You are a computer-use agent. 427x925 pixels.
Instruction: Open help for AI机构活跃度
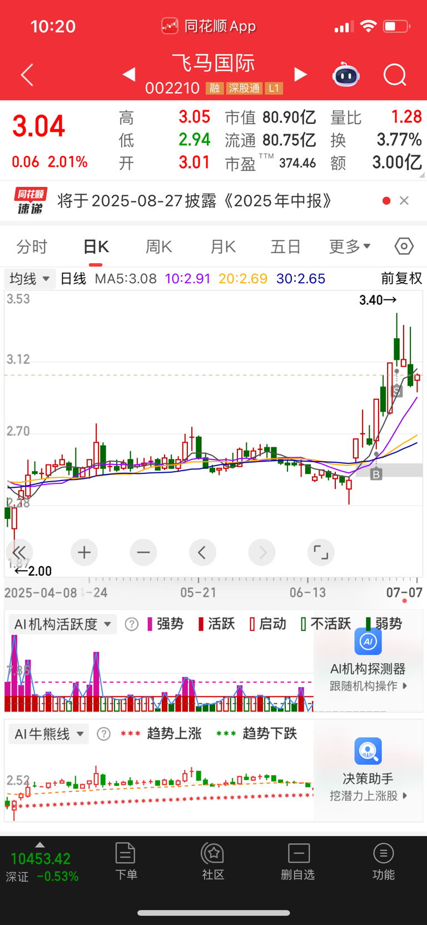click(x=132, y=624)
